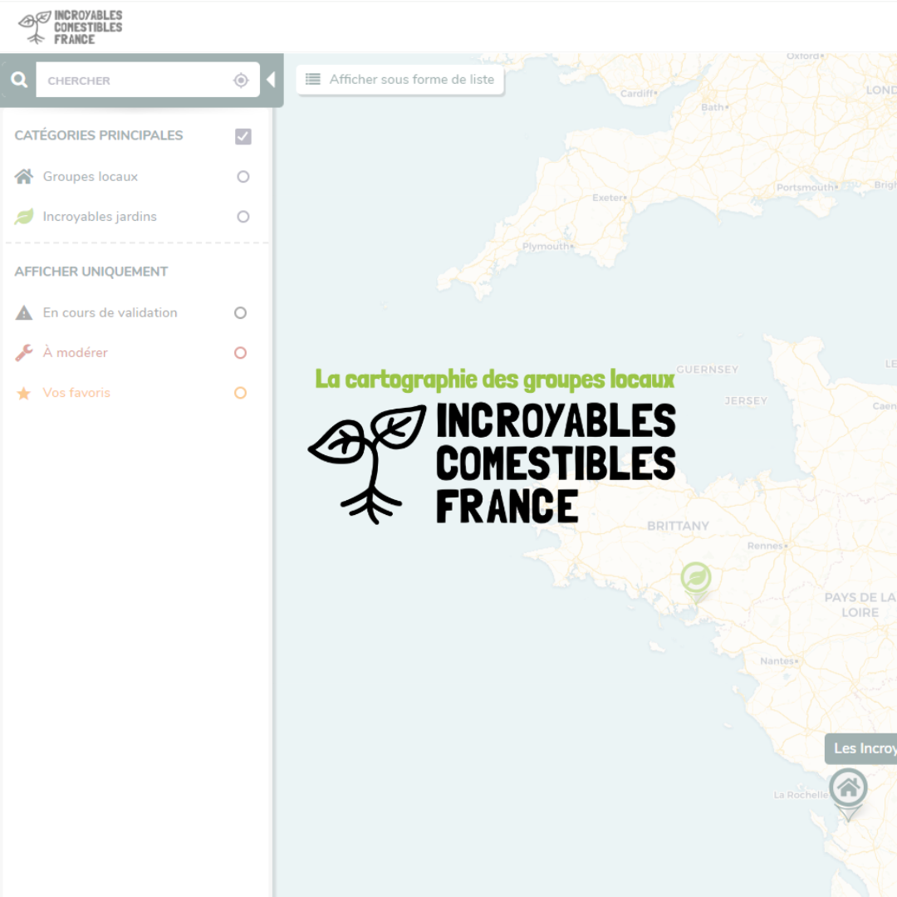
Task: Uncheck Catégories principales checkbox
Action: point(243,136)
